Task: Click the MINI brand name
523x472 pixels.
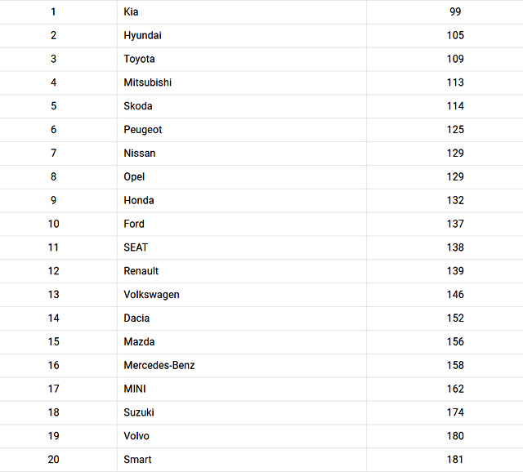Action: point(135,390)
